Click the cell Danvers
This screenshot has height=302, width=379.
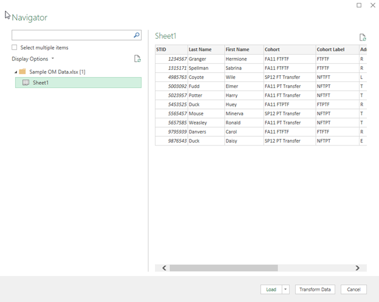pos(206,132)
